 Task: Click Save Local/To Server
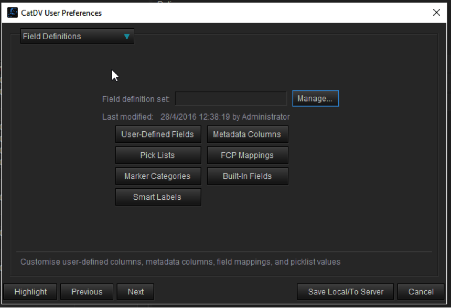345,292
